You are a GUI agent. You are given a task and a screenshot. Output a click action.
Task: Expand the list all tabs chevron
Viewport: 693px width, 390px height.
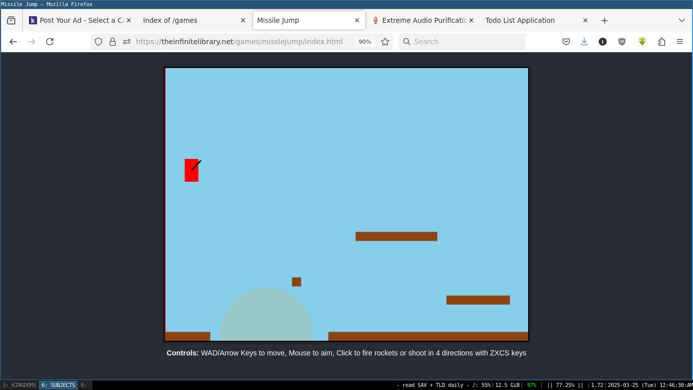(x=681, y=20)
